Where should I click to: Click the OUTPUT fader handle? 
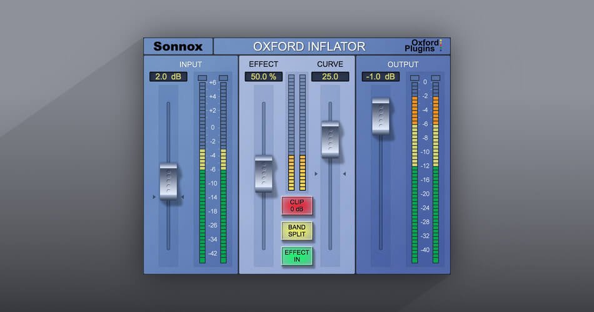381,115
